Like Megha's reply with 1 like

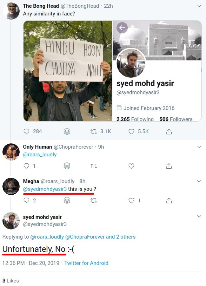[131, 201]
